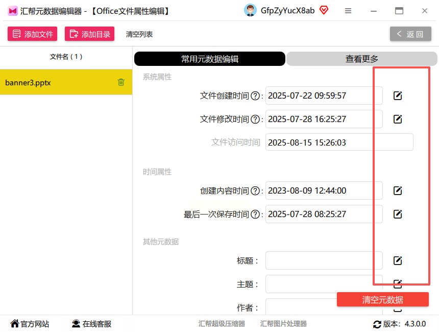Click the edit icon for 文件修改时间
The width and height of the screenshot is (439, 332).
pos(398,119)
